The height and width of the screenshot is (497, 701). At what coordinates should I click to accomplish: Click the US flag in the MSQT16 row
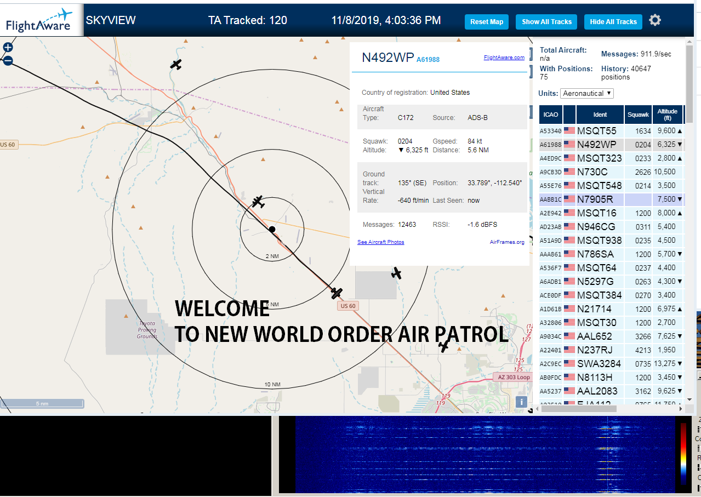coord(569,213)
